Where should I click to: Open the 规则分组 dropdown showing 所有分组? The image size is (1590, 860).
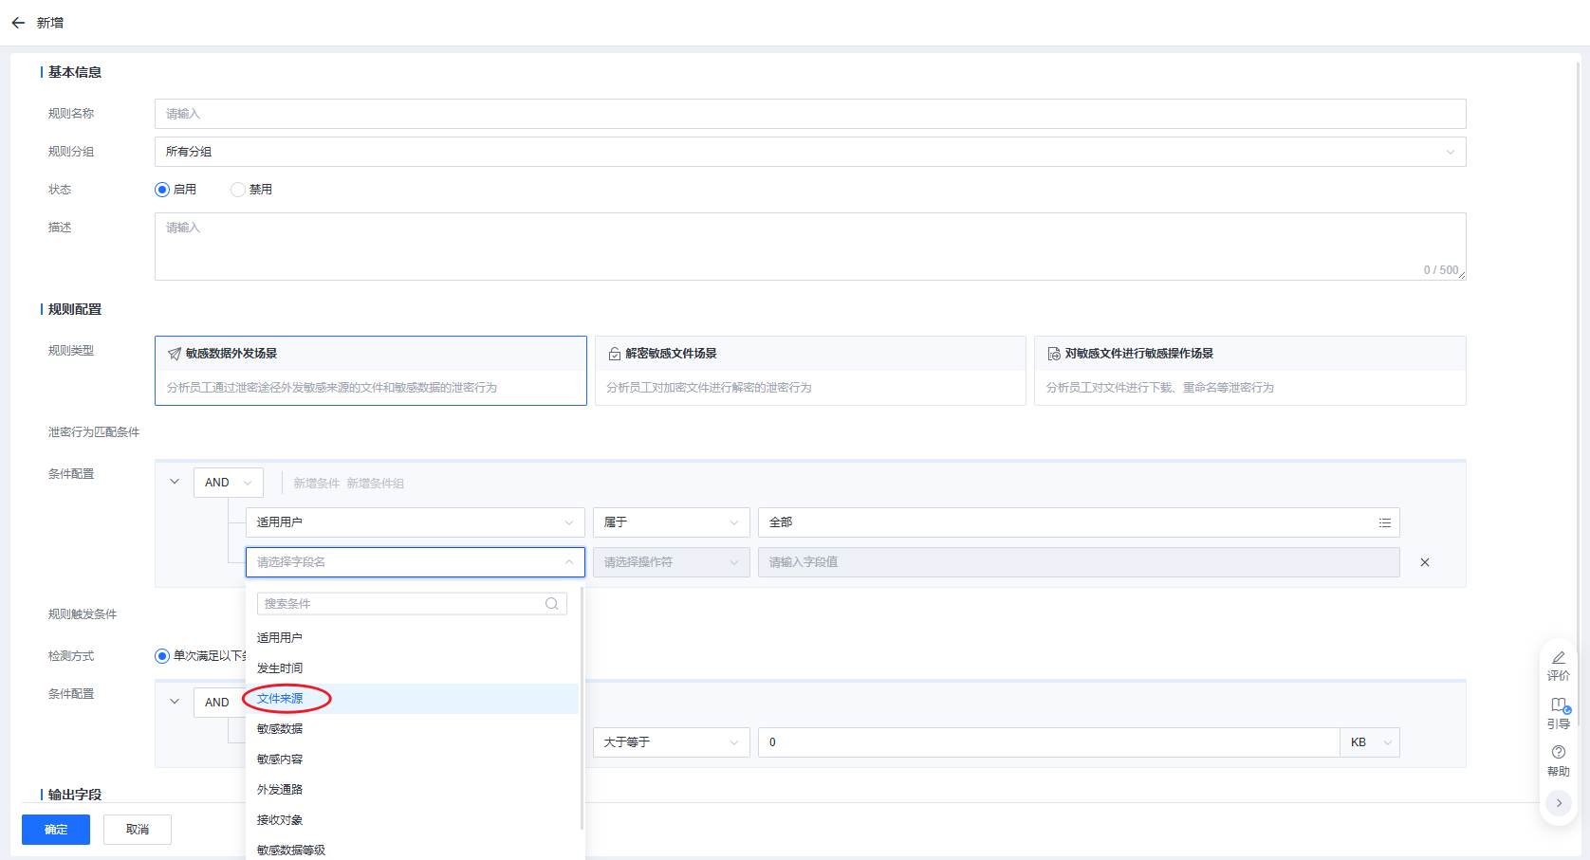tap(809, 152)
